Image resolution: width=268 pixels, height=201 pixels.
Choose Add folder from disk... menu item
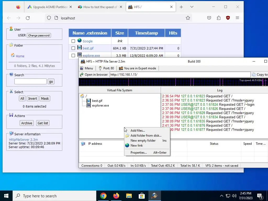coord(147,135)
